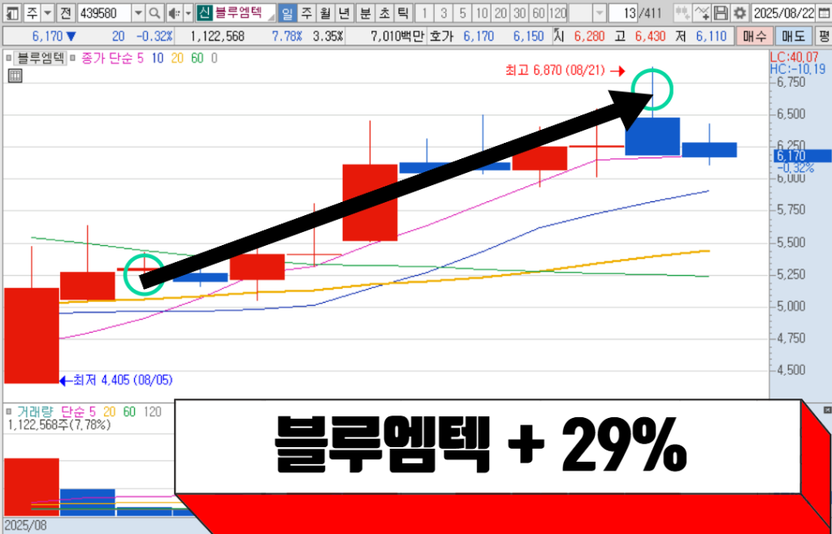This screenshot has width=832, height=534.
Task: Click the orange 20 moving average legend
Action: [x=177, y=58]
